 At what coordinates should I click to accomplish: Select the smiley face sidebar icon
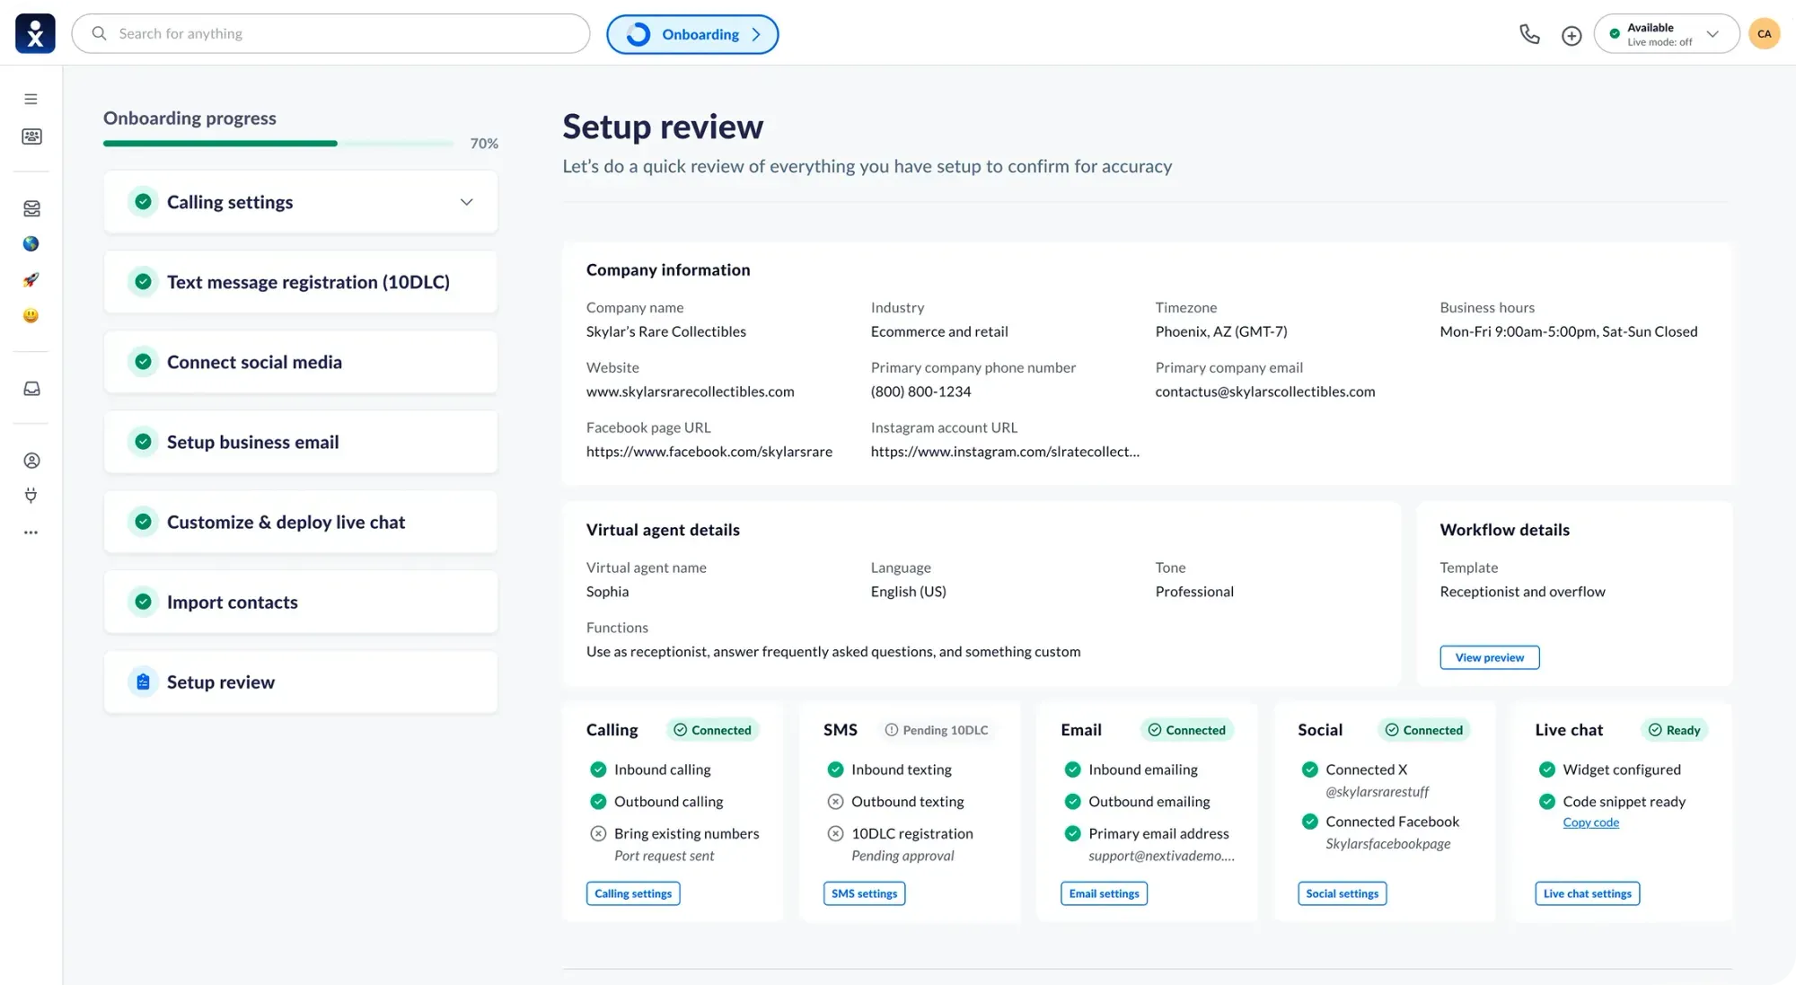(31, 315)
